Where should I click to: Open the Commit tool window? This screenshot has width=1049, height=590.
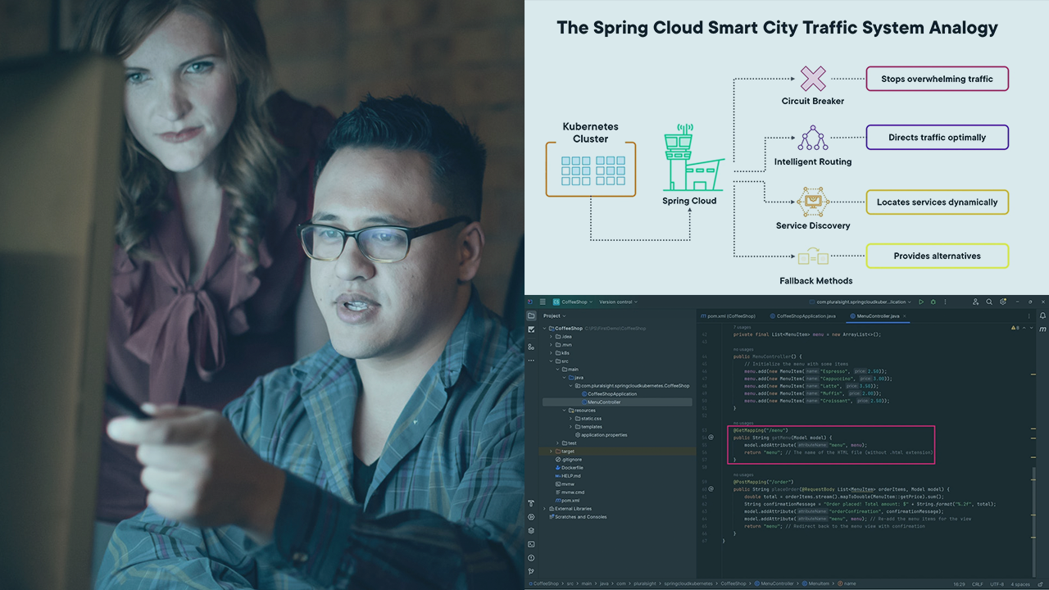point(531,329)
